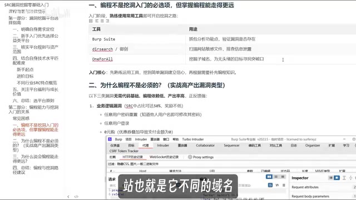Select side-by-side layout icon in Burp
The width and height of the screenshot is (356, 200).
pos(269,177)
